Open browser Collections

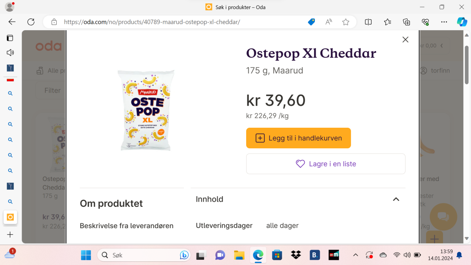(406, 22)
